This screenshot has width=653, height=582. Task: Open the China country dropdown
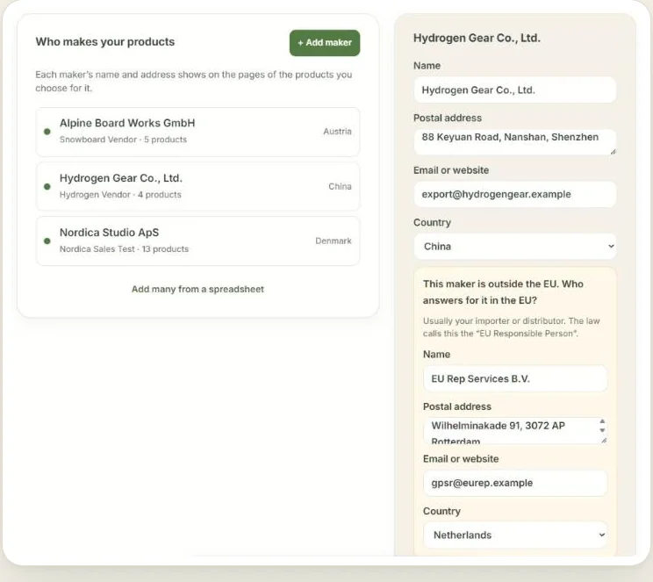coord(514,246)
